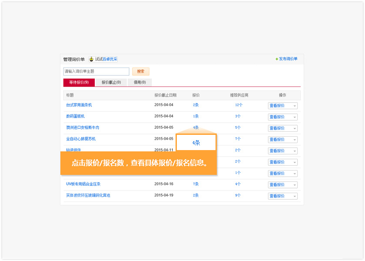This screenshot has width=365, height=261.
Task: Click the 4个 suppliers link for UV板专用铝合金压条
Action: [x=238, y=184]
